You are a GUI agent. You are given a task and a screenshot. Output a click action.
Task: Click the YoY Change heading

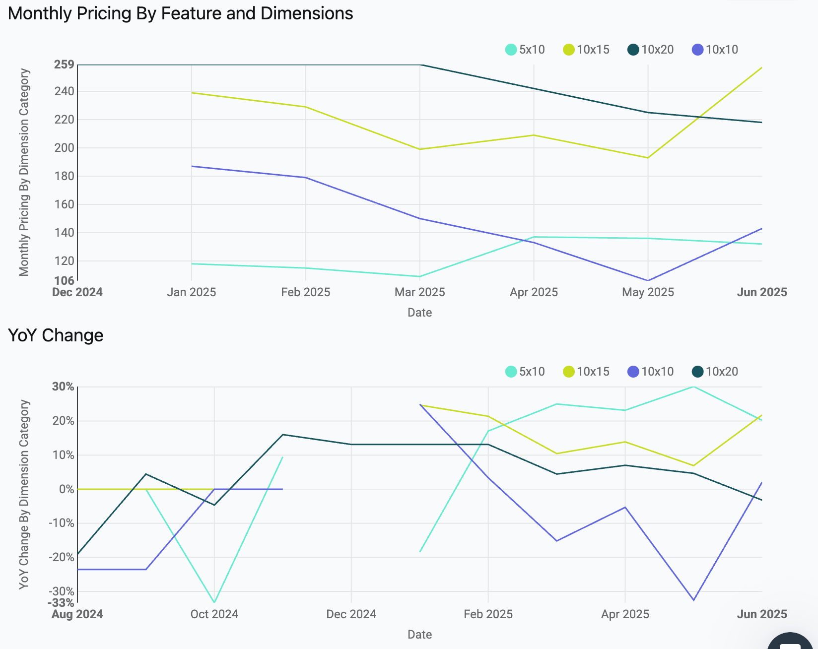pos(56,335)
